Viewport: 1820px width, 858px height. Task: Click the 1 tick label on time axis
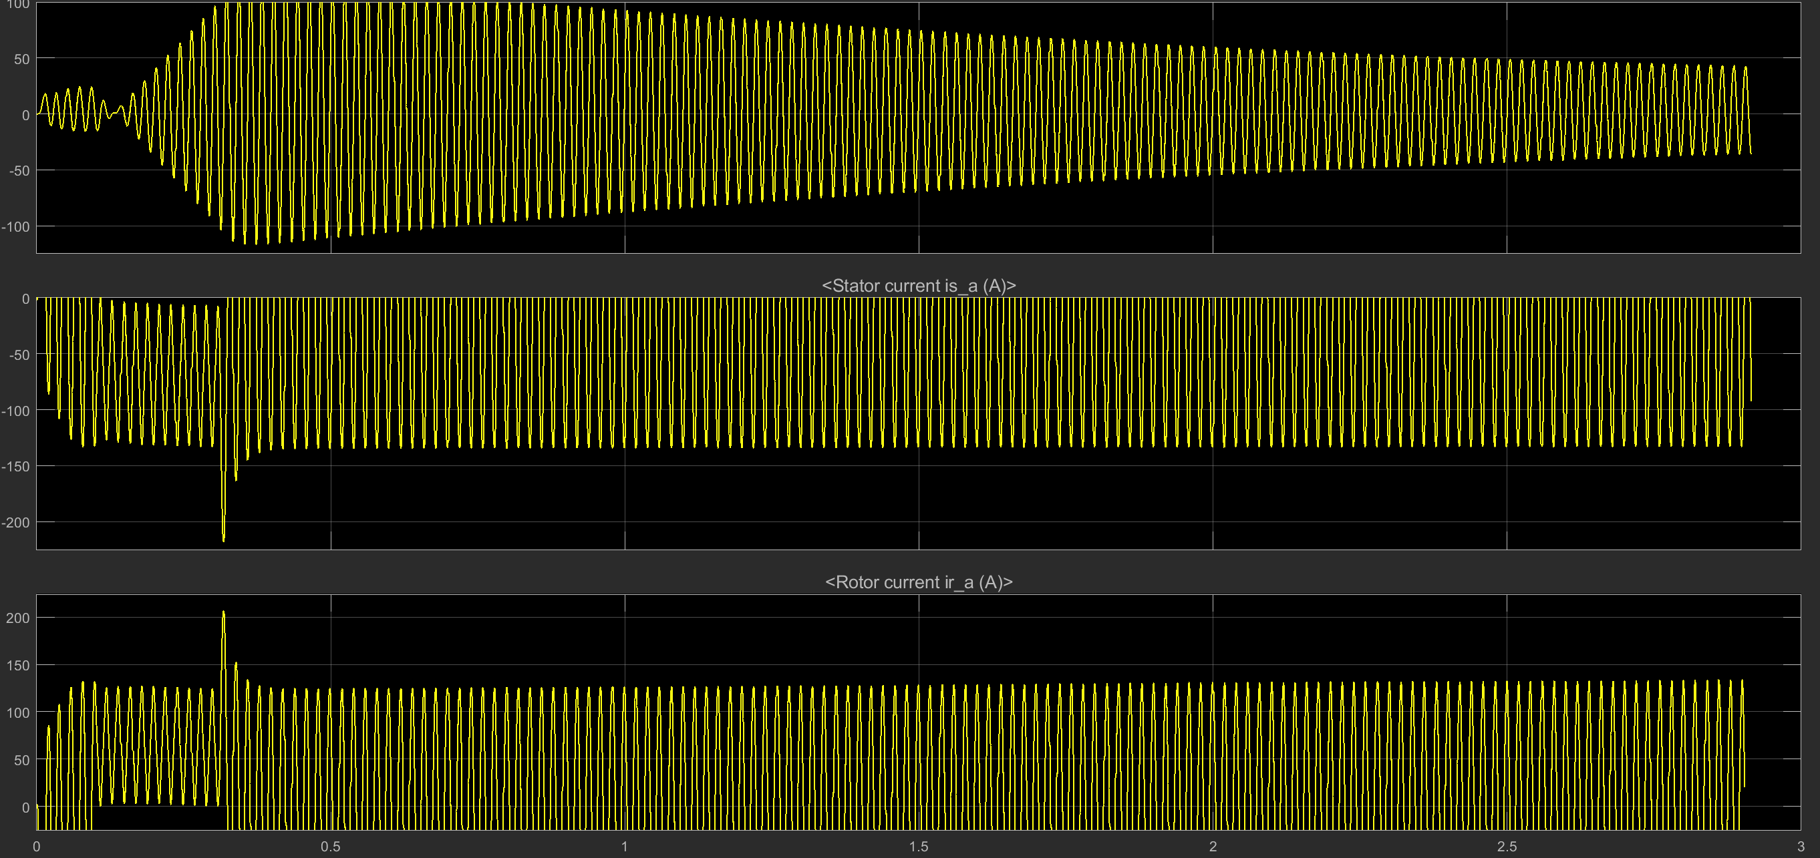[x=625, y=846]
